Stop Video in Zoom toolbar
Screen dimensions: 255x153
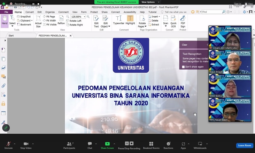(x=26, y=145)
